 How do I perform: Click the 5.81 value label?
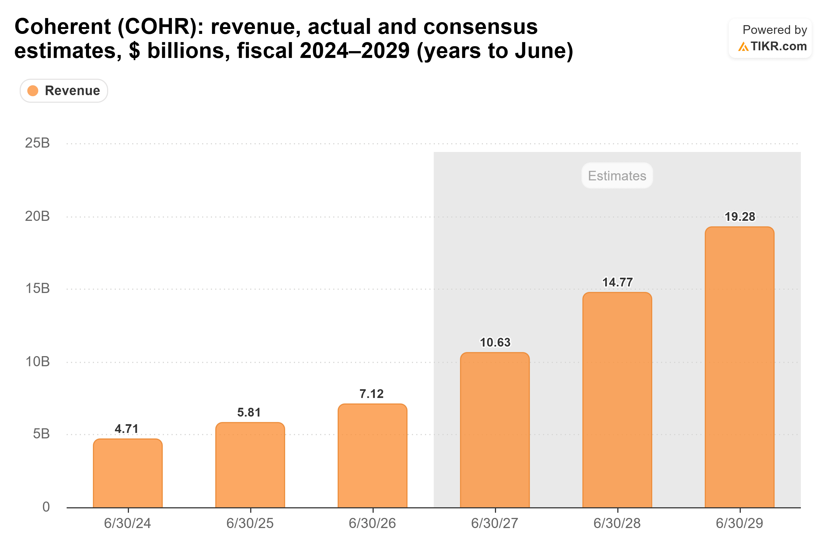click(x=249, y=412)
